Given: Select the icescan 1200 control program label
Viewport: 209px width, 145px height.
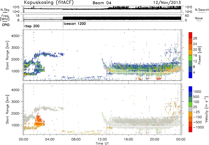Looking at the screenshot, I should 75,24.
